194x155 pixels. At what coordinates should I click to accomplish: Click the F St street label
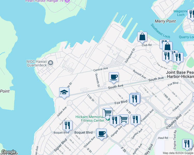coord(123,149)
